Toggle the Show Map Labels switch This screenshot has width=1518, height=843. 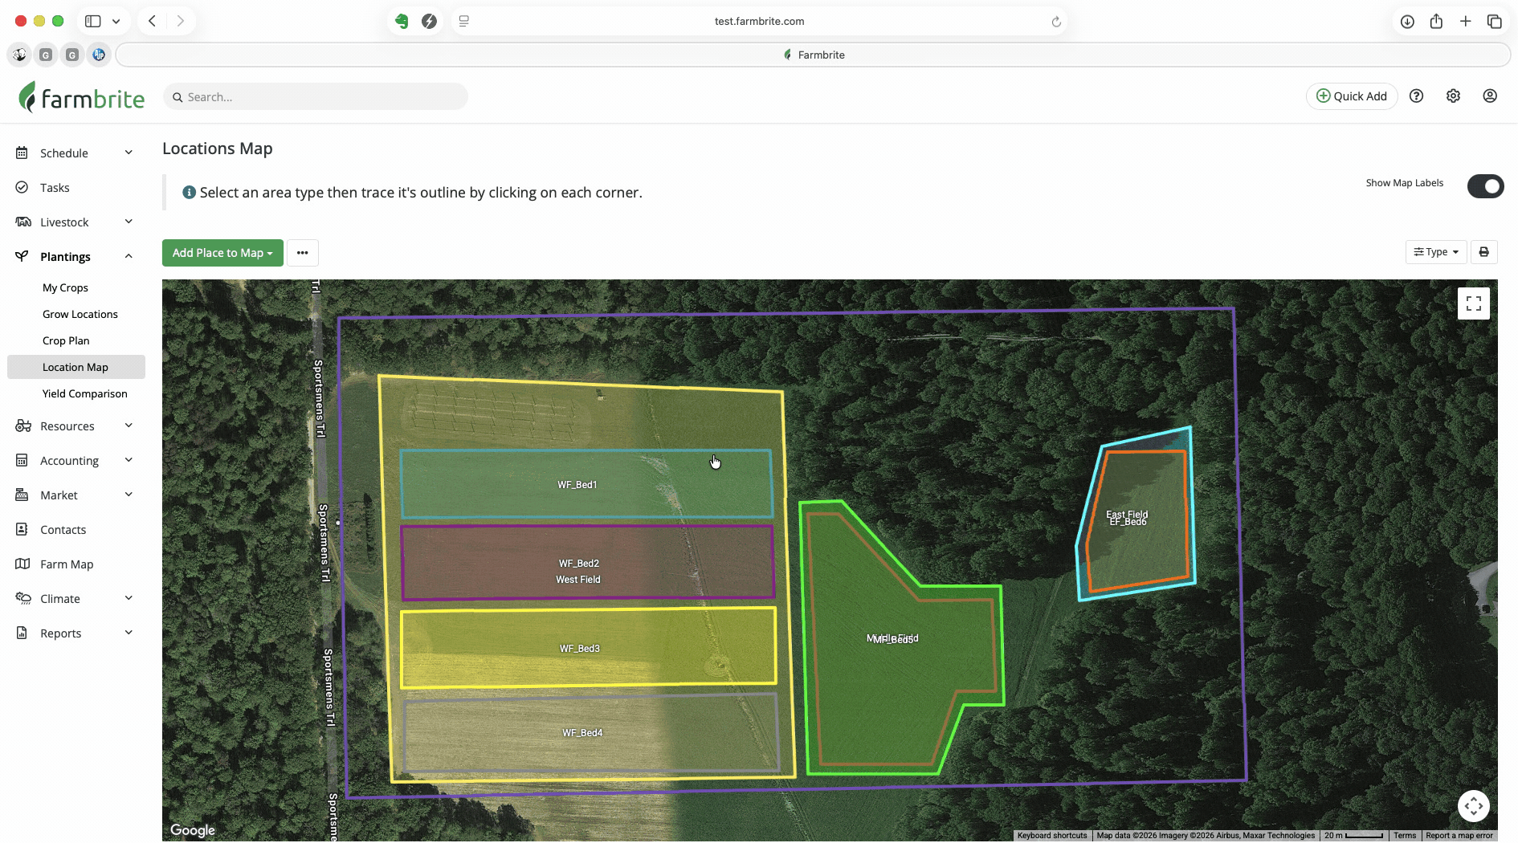pos(1485,186)
